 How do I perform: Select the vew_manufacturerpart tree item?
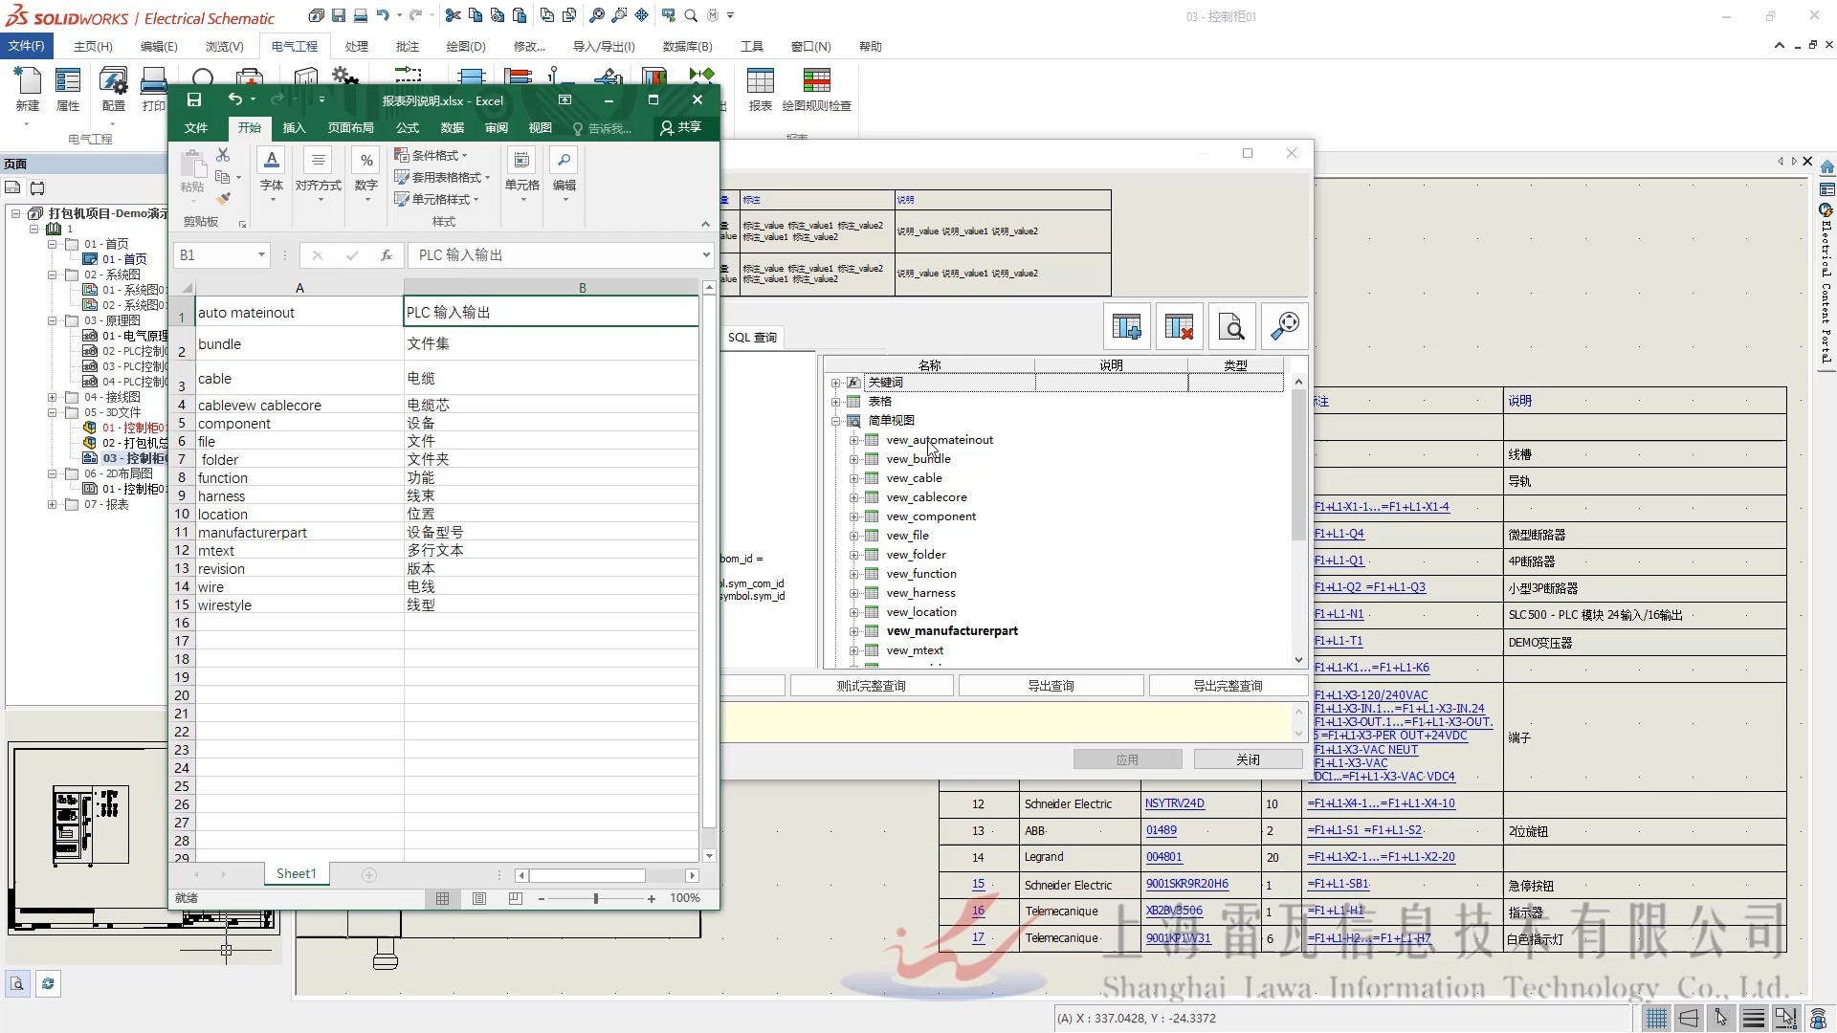coord(951,631)
